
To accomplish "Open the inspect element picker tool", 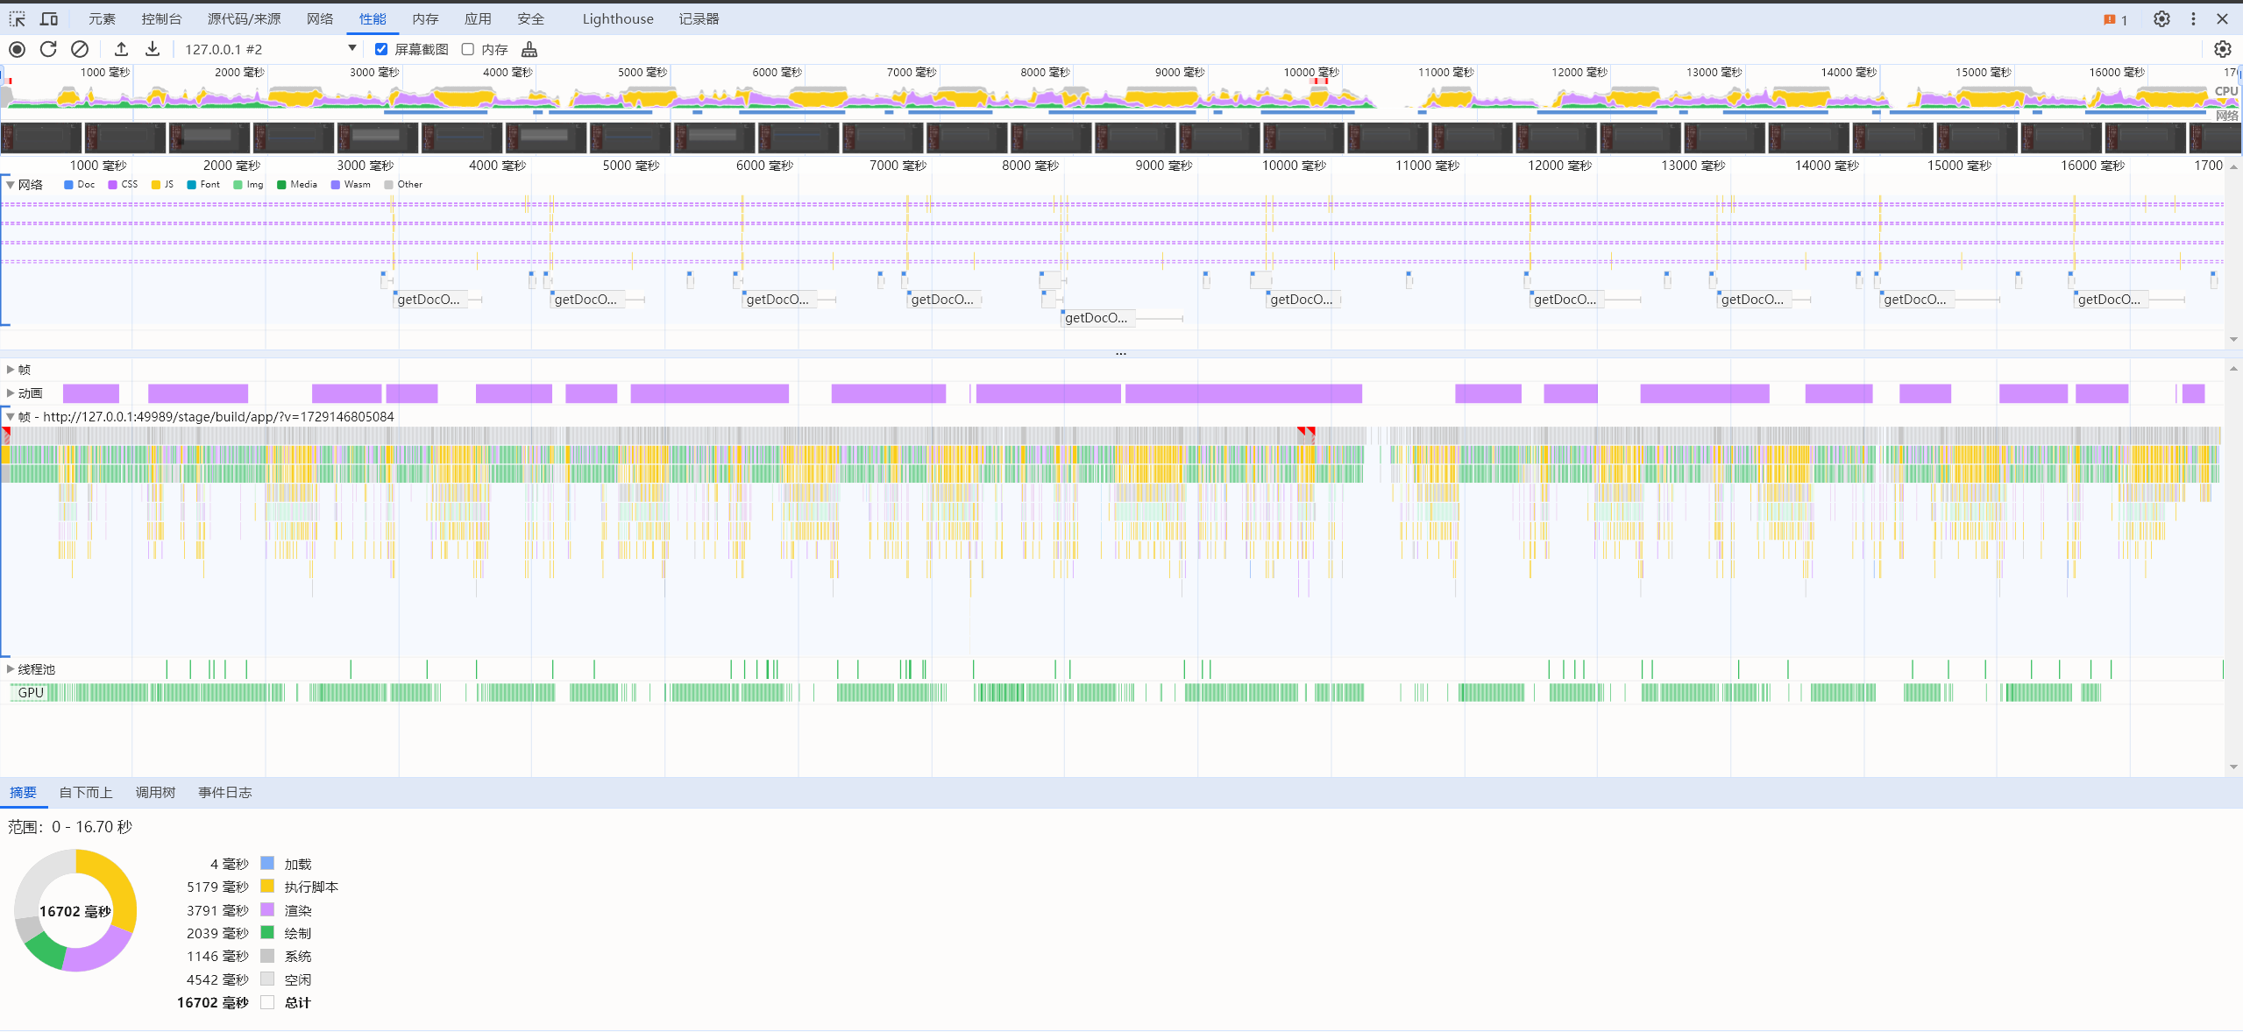I will pos(18,18).
